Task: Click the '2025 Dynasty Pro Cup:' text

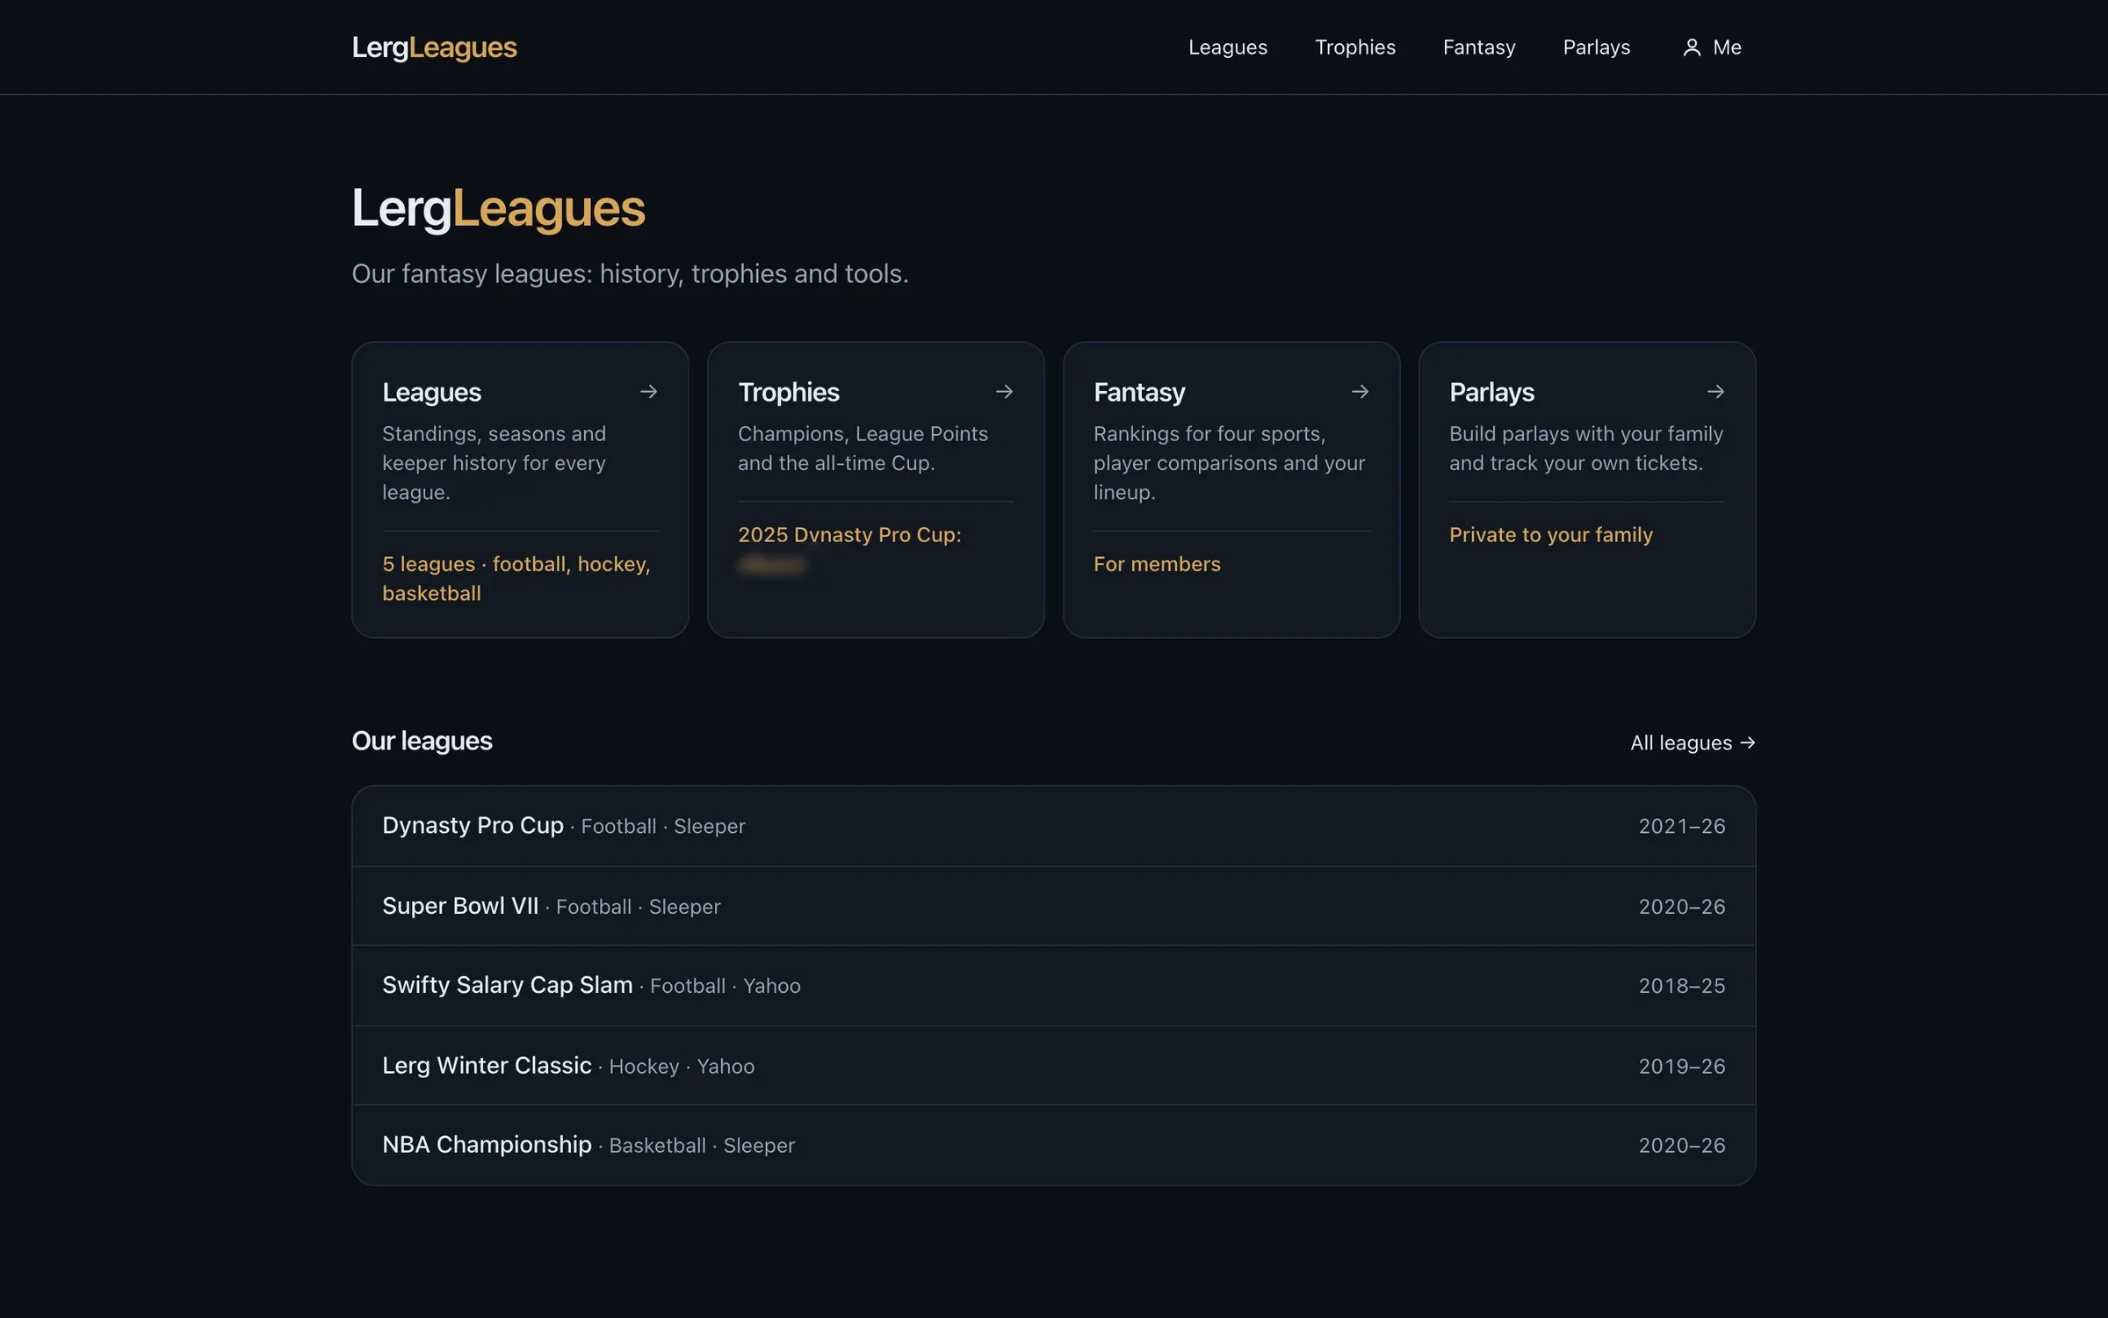Action: (849, 535)
